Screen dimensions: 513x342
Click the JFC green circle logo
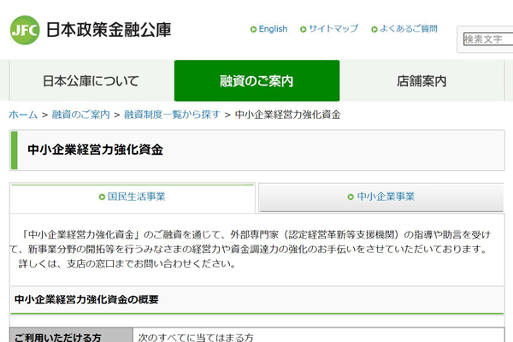(x=25, y=30)
